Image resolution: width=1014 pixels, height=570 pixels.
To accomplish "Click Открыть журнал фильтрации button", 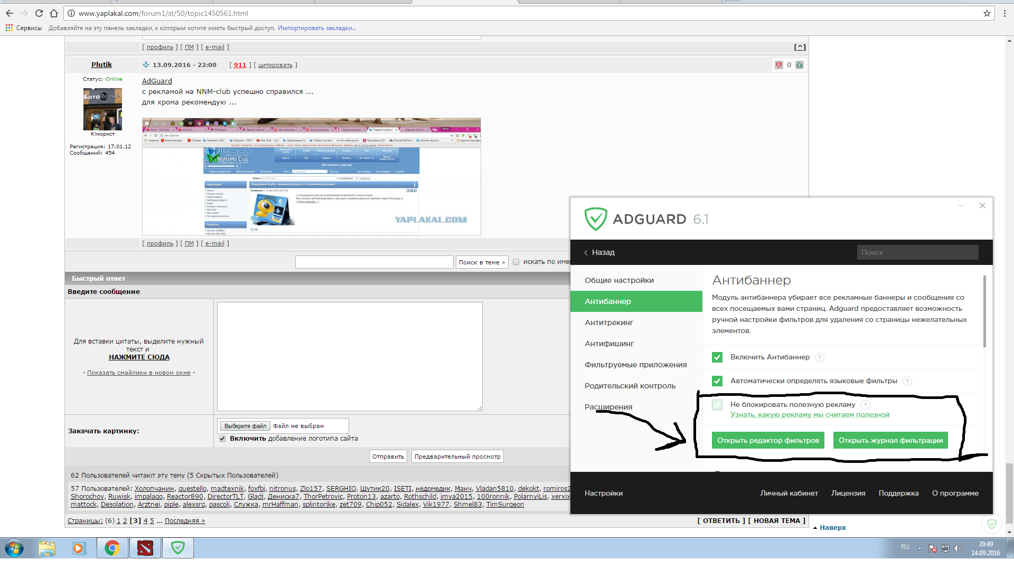I will [890, 441].
